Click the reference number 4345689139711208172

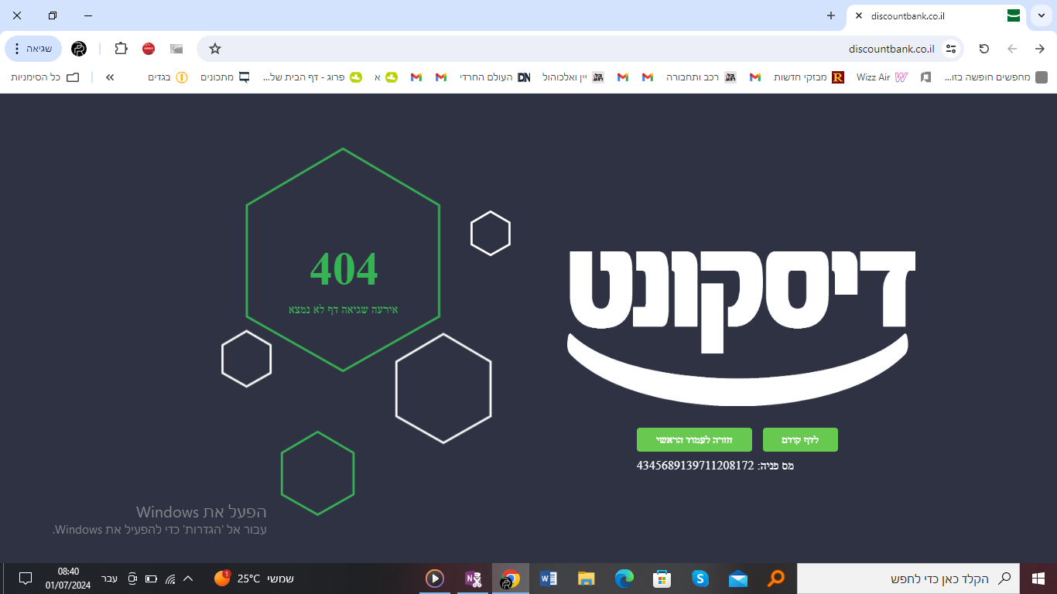tap(695, 466)
